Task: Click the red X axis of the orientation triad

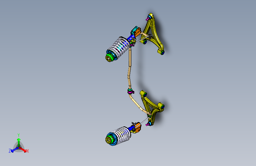Action: (x=23, y=149)
